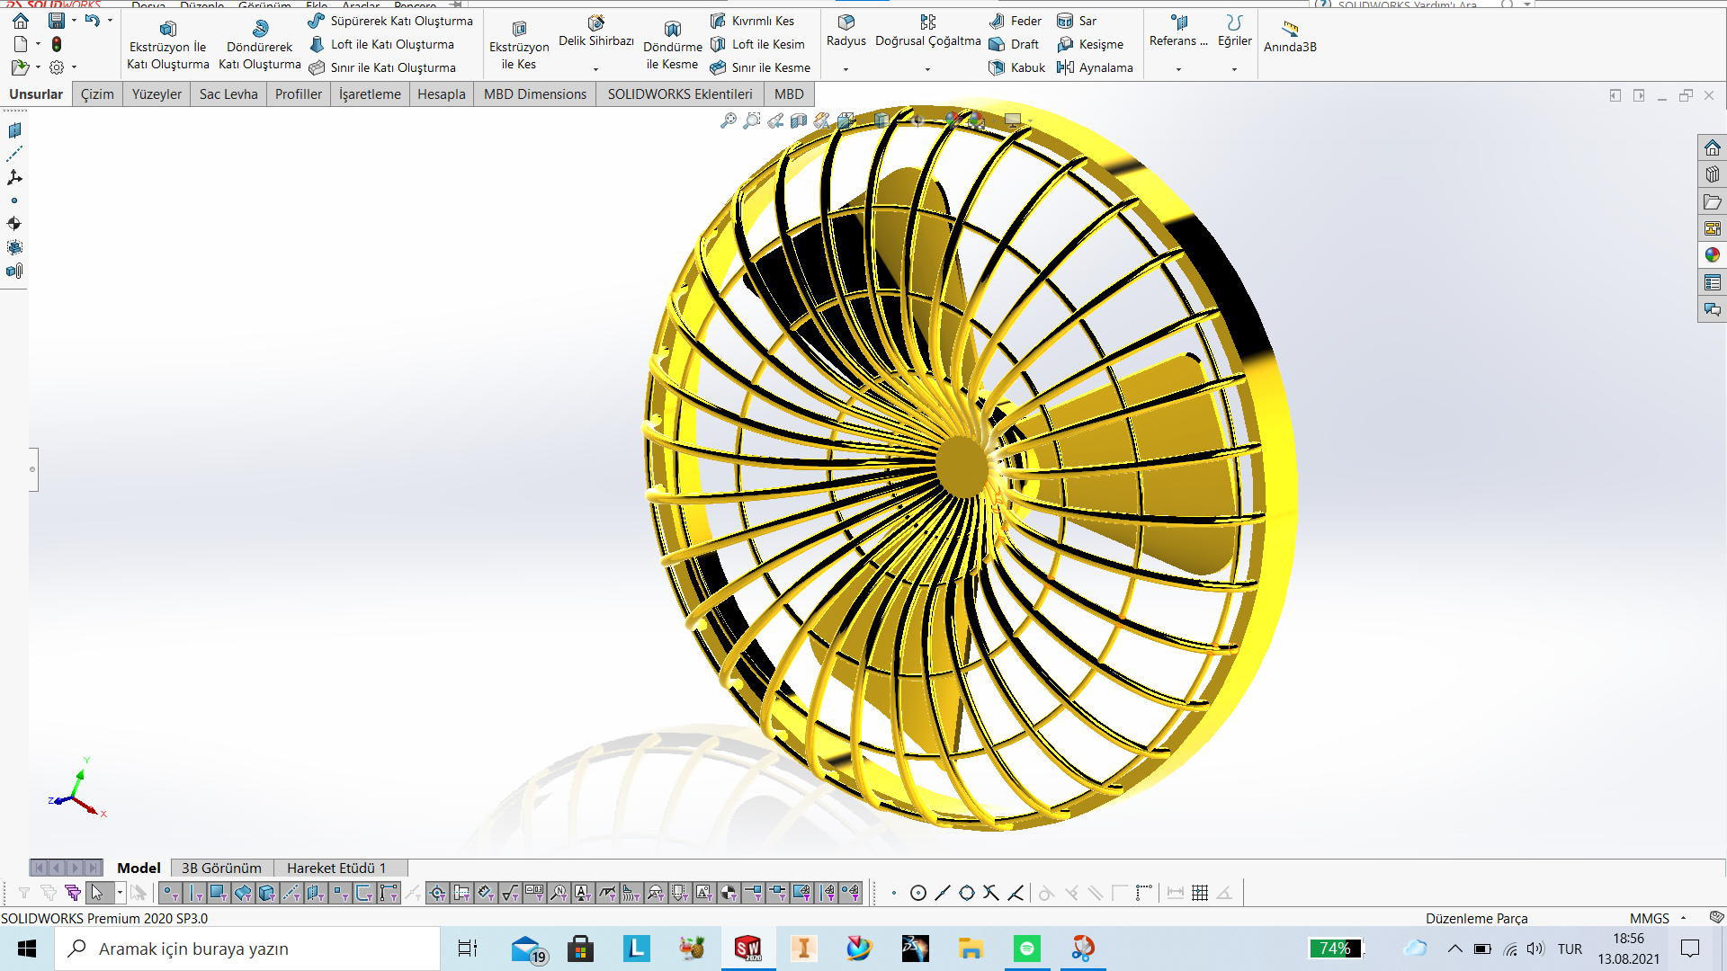Click the Zoom to Fit magnifier icon
Viewport: 1727px width, 971px height.
[x=729, y=120]
